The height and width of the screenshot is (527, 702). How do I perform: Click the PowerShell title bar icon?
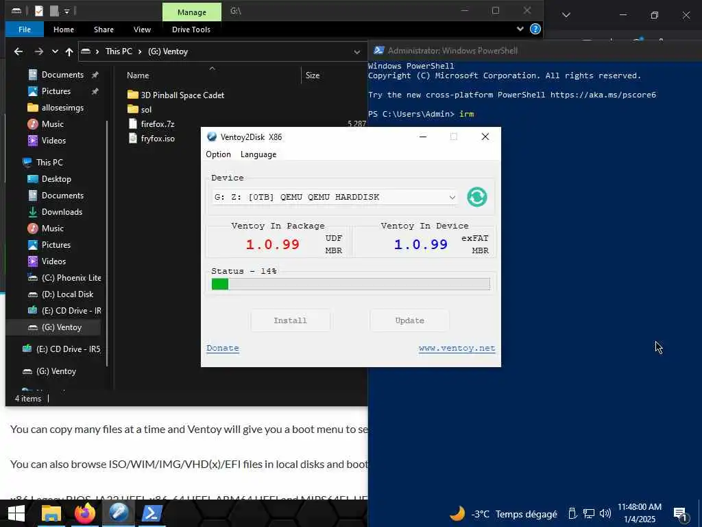click(x=378, y=51)
